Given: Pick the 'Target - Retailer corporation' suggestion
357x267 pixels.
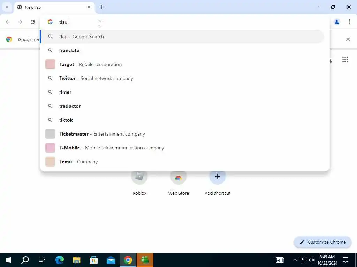Looking at the screenshot, I should pos(182,64).
